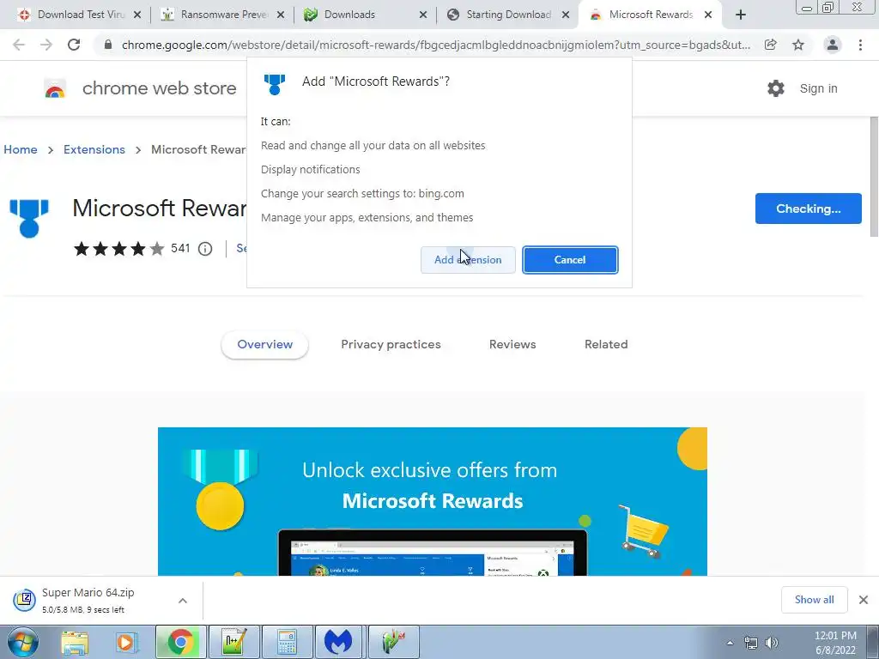The height and width of the screenshot is (659, 879).
Task: Close the Download Test Virus tab
Action: coord(137,15)
